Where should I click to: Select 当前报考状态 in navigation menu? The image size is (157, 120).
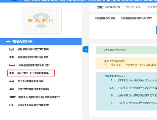pos(34,65)
